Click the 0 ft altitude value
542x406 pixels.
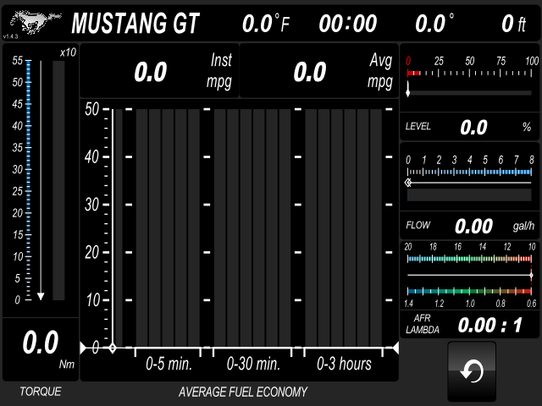click(x=514, y=24)
